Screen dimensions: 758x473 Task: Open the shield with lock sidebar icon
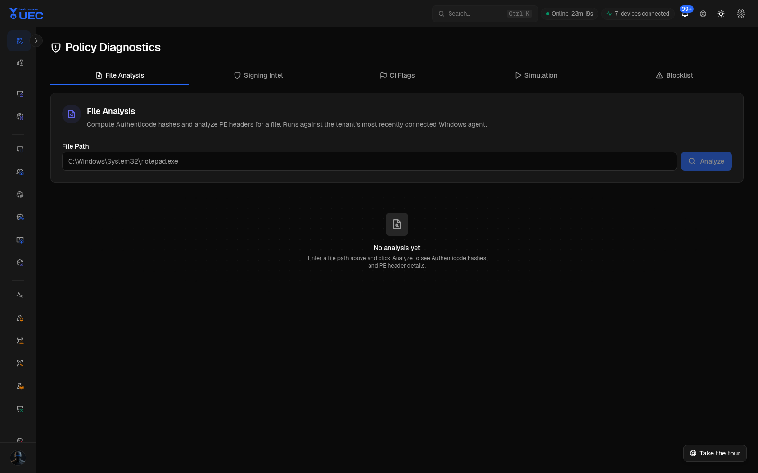tap(19, 94)
